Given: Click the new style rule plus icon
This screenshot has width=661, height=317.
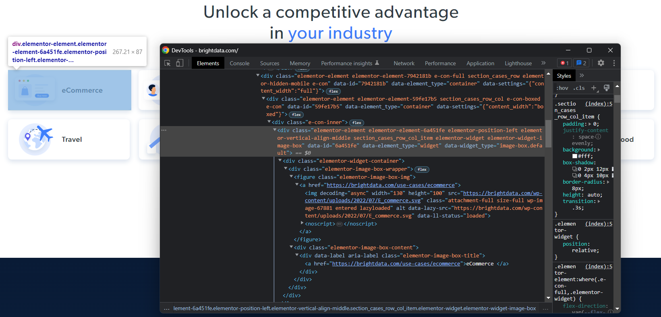Looking at the screenshot, I should (x=594, y=88).
